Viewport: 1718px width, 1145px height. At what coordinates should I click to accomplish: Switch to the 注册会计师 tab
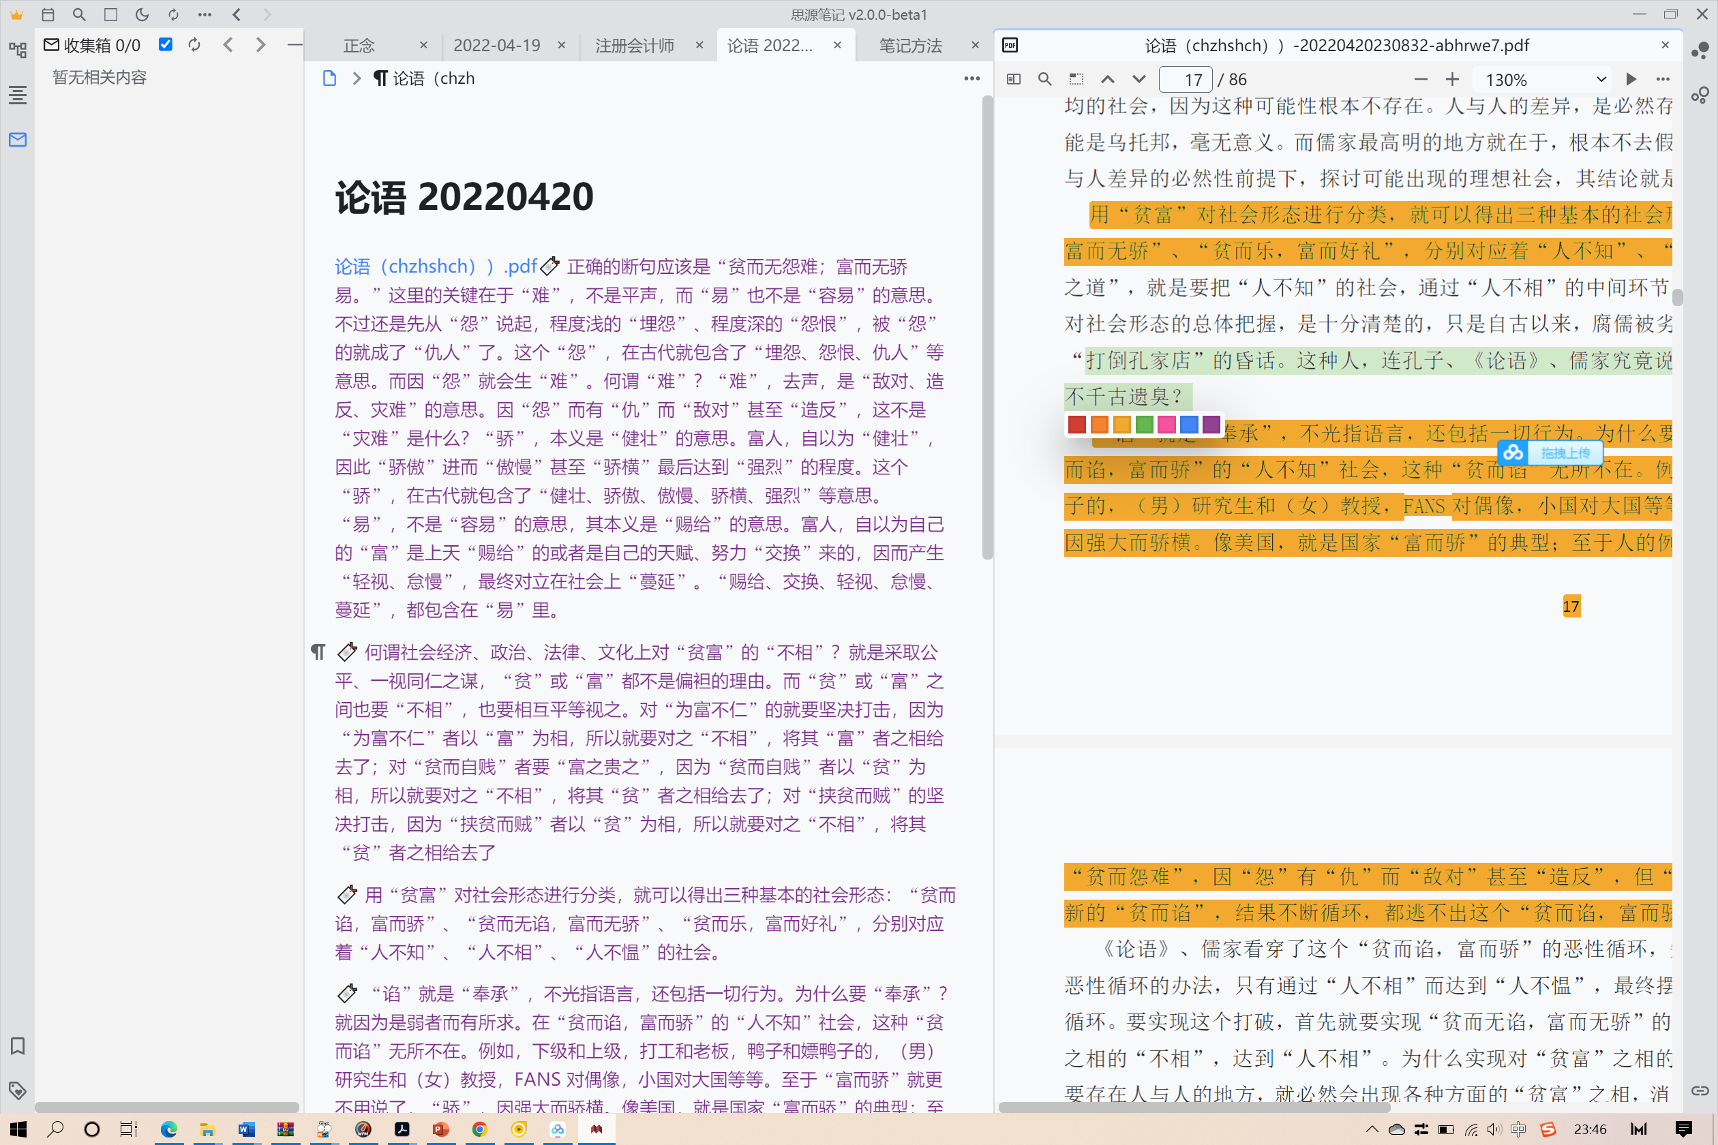point(635,45)
